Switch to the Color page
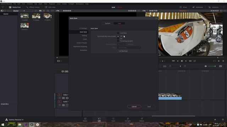The height and width of the screenshot is (127, 227). pyautogui.click(x=113, y=120)
